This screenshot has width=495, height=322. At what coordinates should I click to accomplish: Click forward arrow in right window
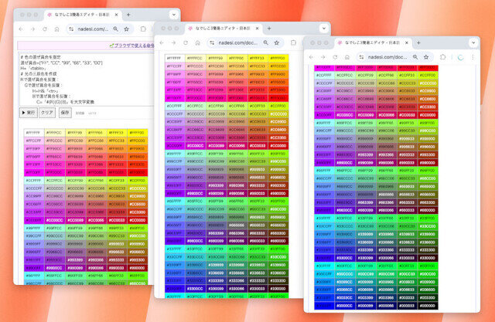click(323, 57)
